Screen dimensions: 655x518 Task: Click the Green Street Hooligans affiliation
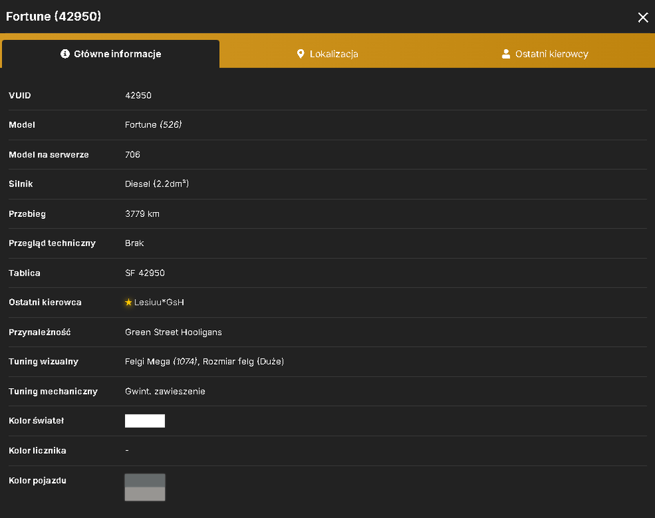tap(173, 332)
